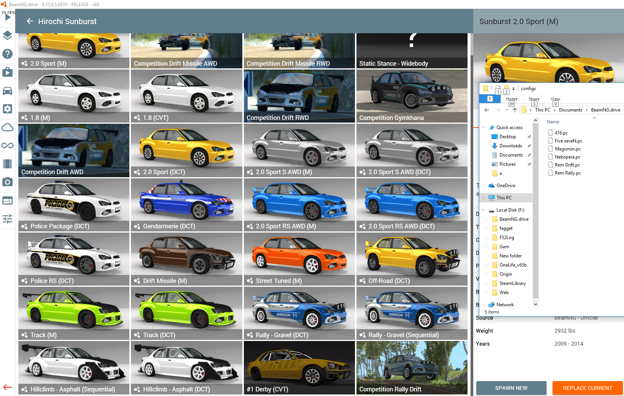Click Explorer navigation pane scroll down arrow
Image resolution: width=624 pixels, height=396 pixels.
535,304
